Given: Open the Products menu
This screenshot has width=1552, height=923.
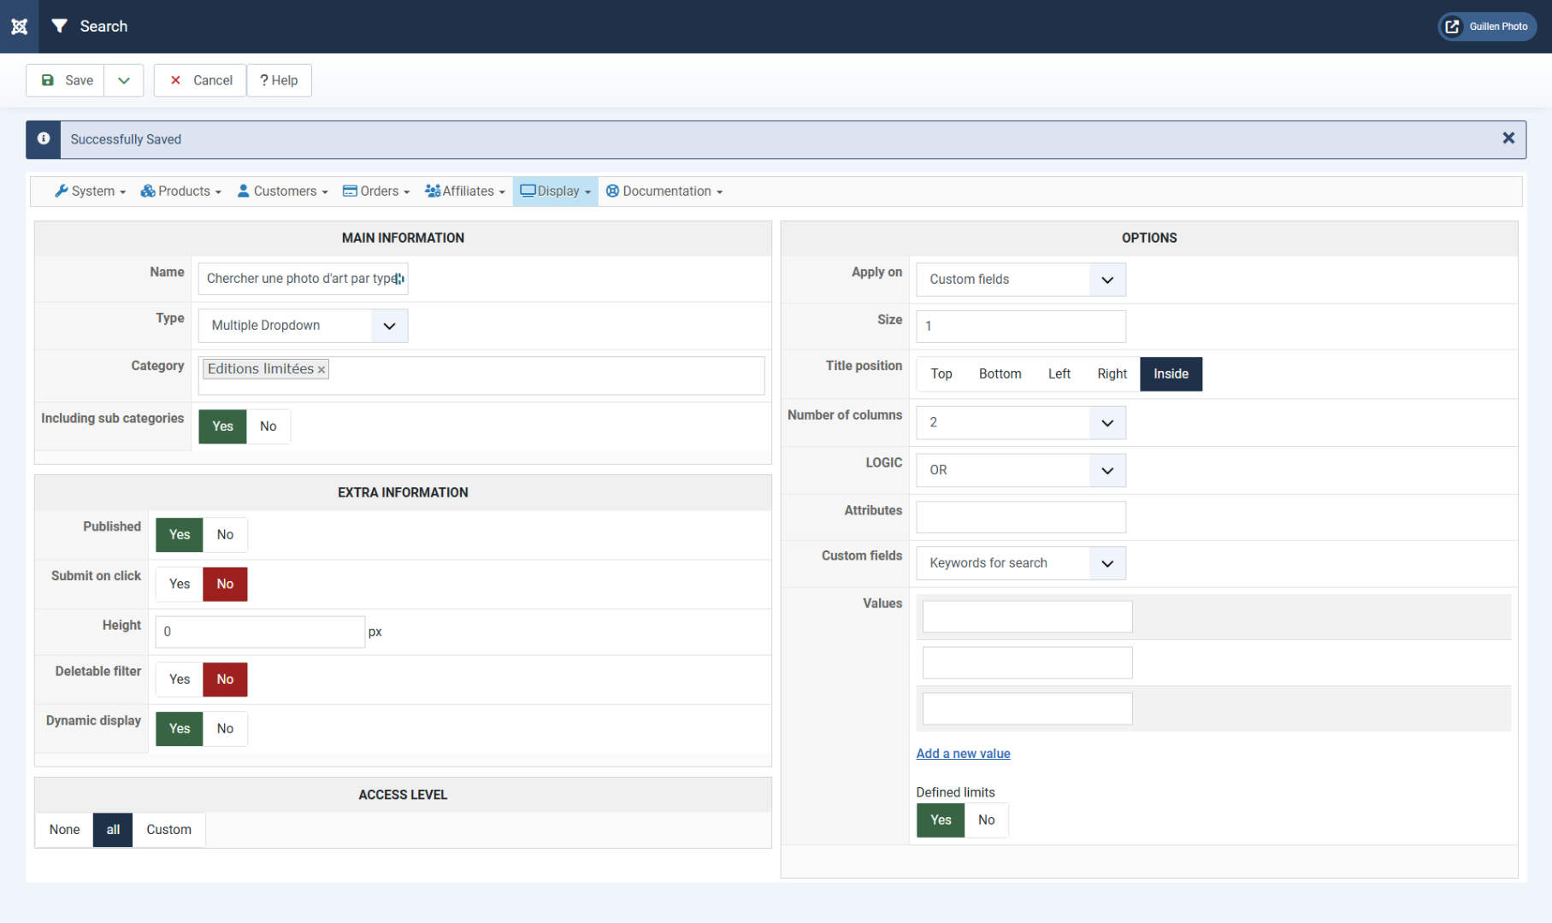Looking at the screenshot, I should tap(181, 191).
